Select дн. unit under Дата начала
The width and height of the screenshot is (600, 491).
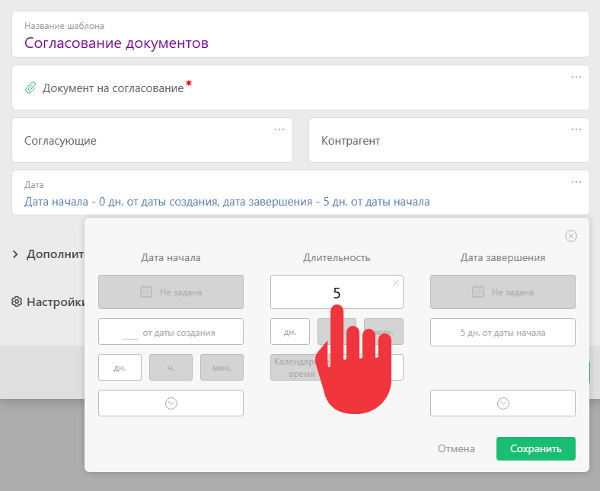pyautogui.click(x=120, y=368)
